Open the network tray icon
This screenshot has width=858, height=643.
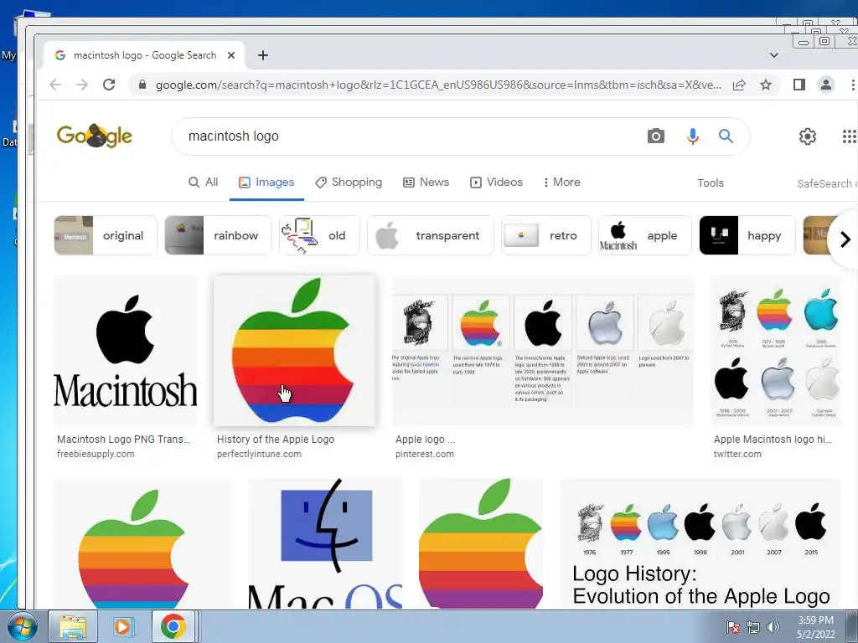tap(753, 628)
